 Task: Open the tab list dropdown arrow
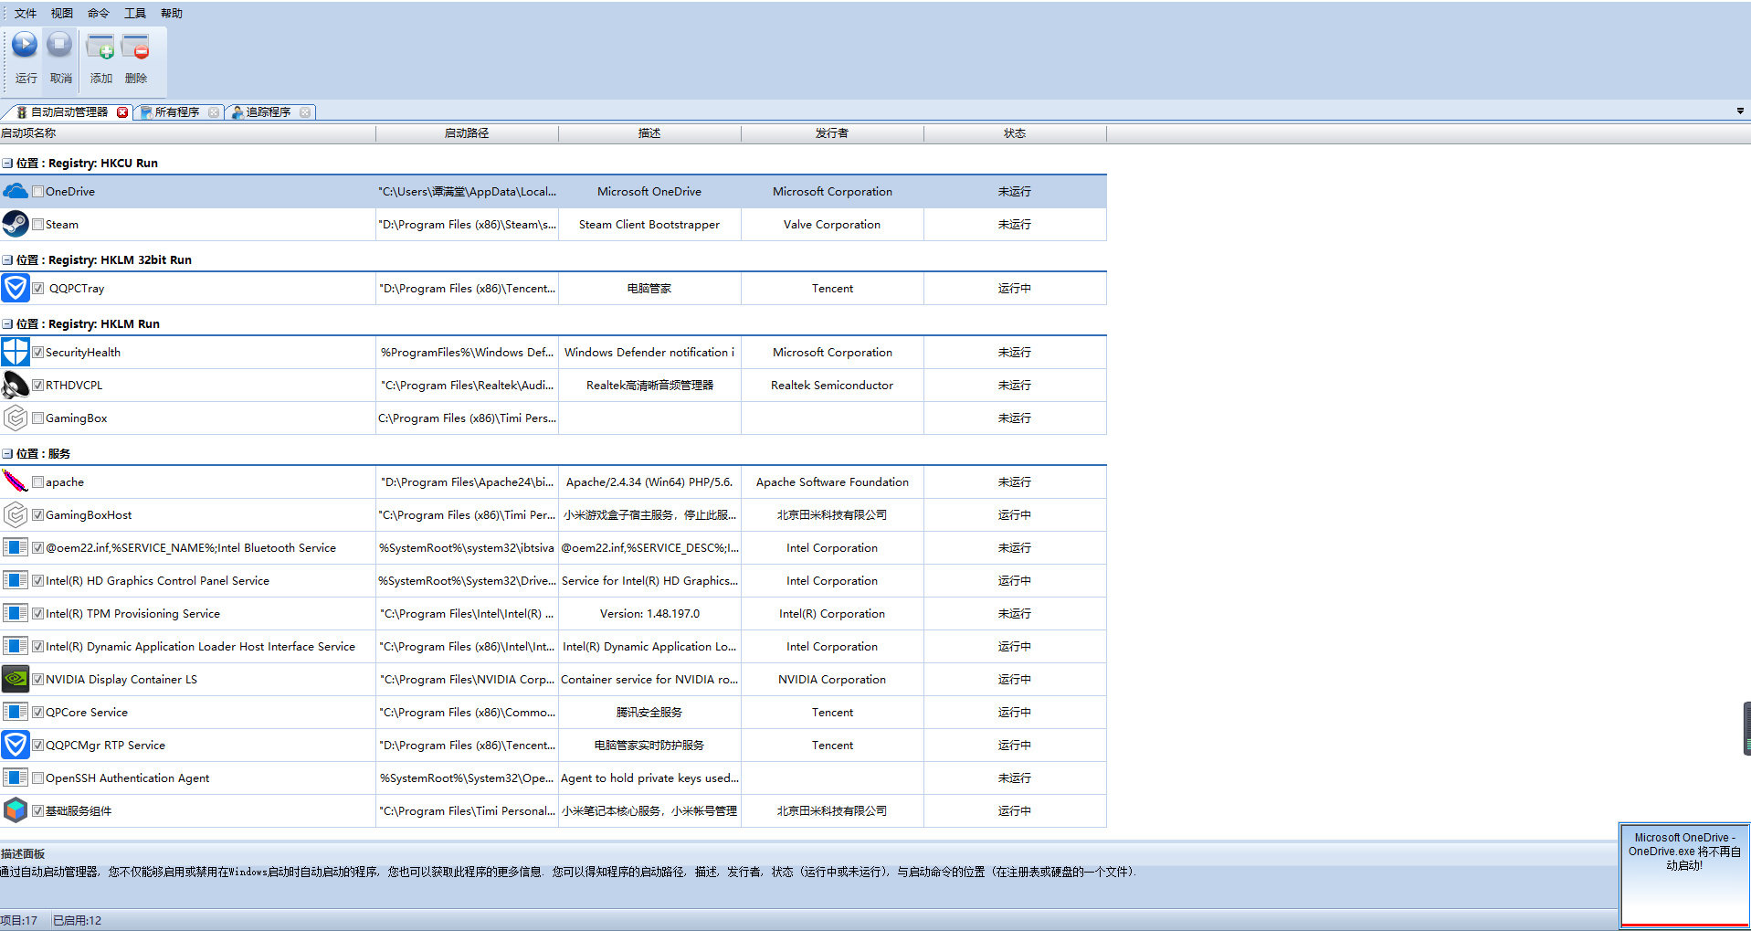pyautogui.click(x=1740, y=111)
